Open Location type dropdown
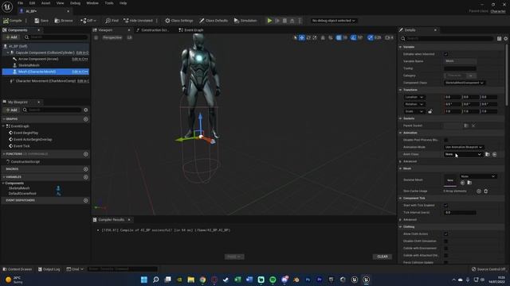Viewport: 510px width, 286px height. tap(414, 97)
